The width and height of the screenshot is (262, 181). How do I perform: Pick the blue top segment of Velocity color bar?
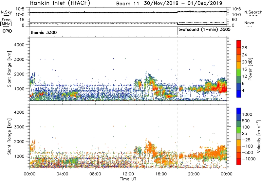239,111
